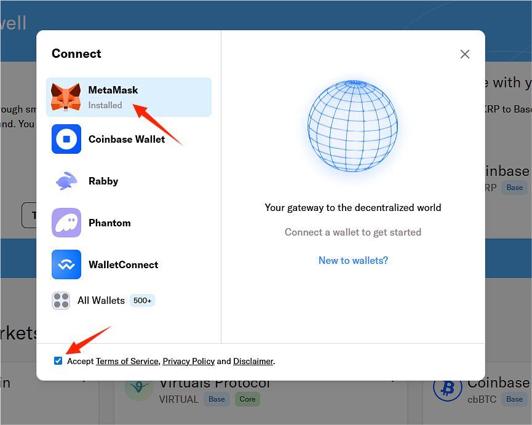532x425 pixels.
Task: Click the Base badge beside cbBTC
Action: (514, 399)
